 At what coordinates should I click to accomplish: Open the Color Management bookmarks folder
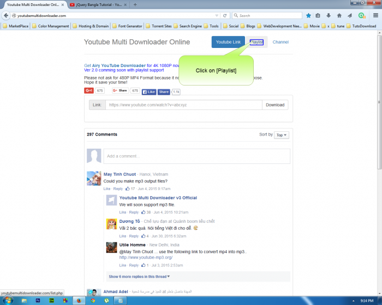click(51, 26)
